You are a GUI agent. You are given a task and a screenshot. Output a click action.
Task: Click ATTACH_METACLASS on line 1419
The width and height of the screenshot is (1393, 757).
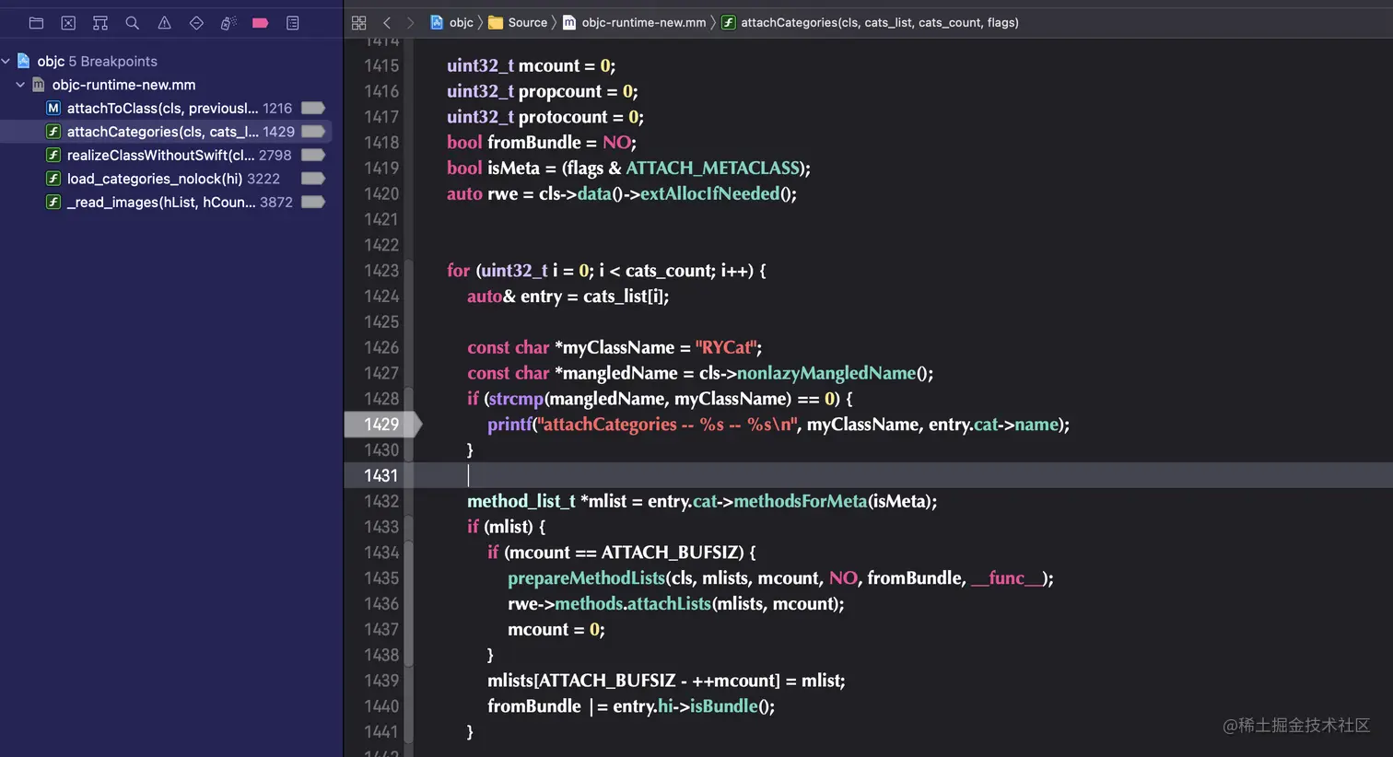[712, 169]
